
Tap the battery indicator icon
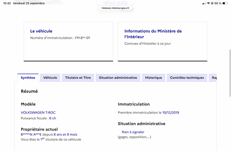point(225,3)
